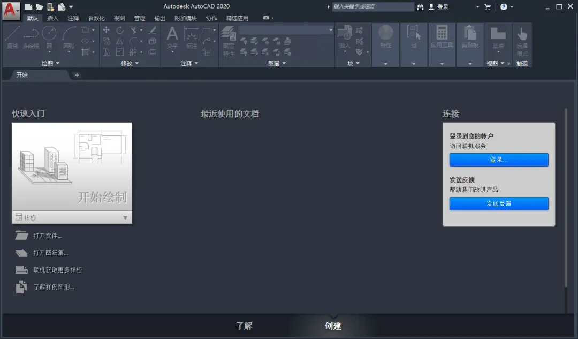Select the 圆 circle tool
This screenshot has height=339, width=578.
pos(49,37)
